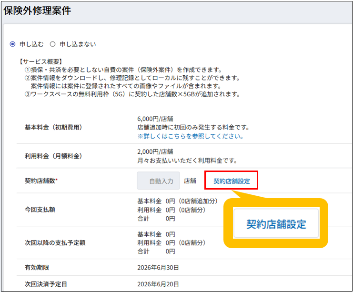Click the 2026年6月30日 expiry date value
This screenshot has width=353, height=292.
(x=158, y=268)
